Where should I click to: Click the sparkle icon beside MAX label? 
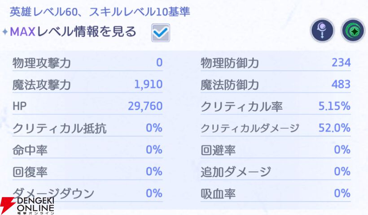click(5, 32)
